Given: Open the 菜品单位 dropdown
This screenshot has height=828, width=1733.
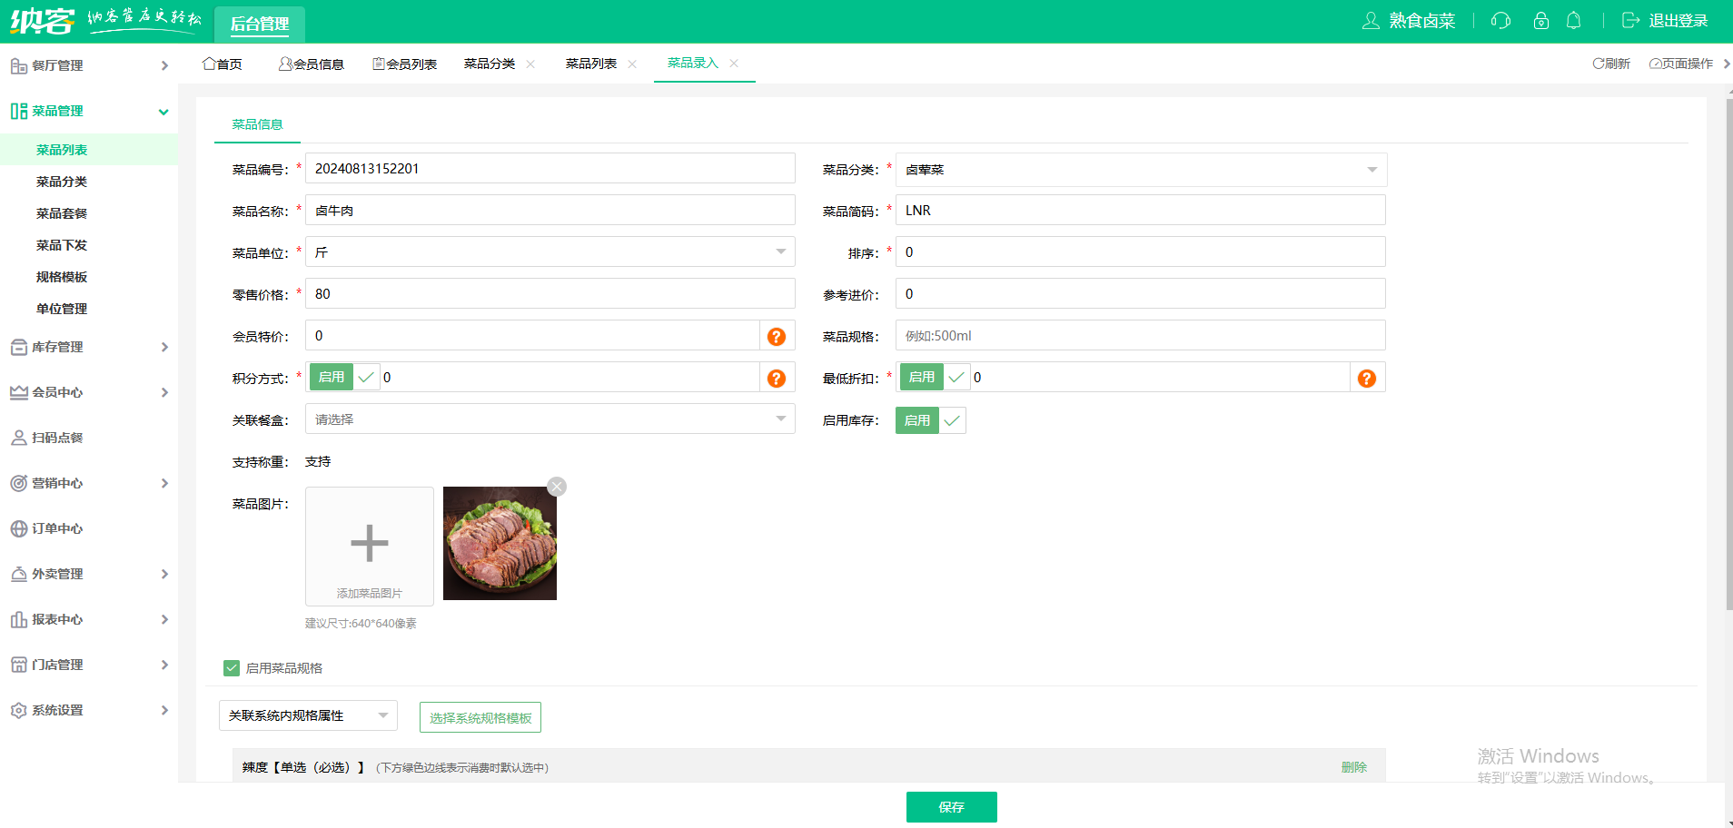Looking at the screenshot, I should pyautogui.click(x=550, y=252).
